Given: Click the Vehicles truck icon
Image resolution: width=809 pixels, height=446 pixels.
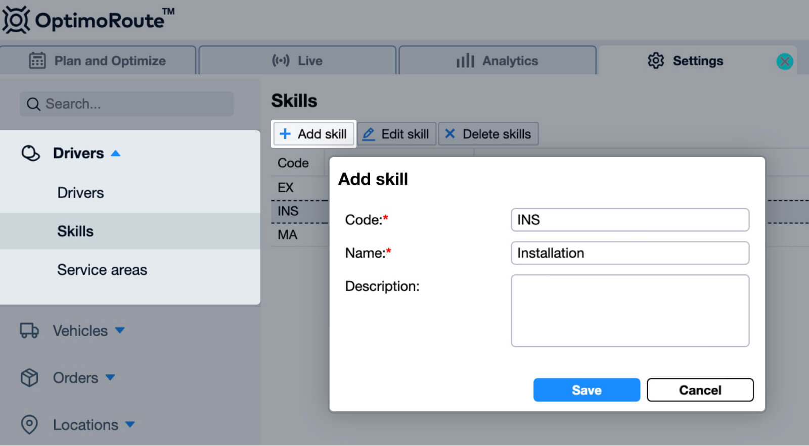Looking at the screenshot, I should 29,331.
